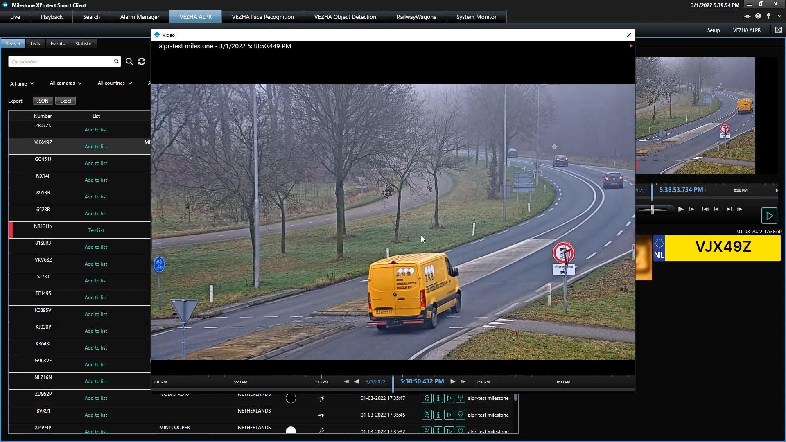Step next frame in right preview panel

pos(691,209)
